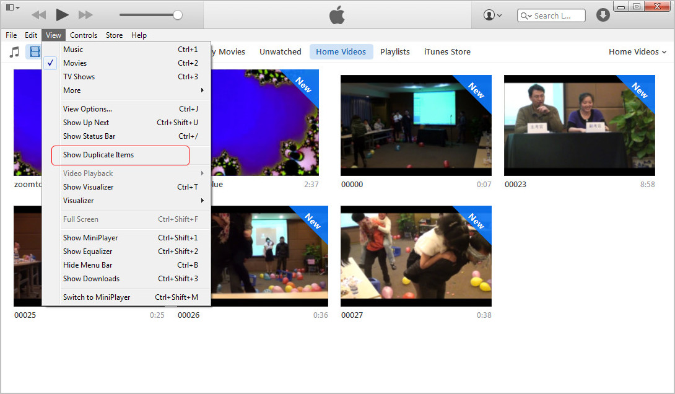The image size is (675, 394).
Task: Open the 00000 video thumbnail
Action: pos(416,125)
